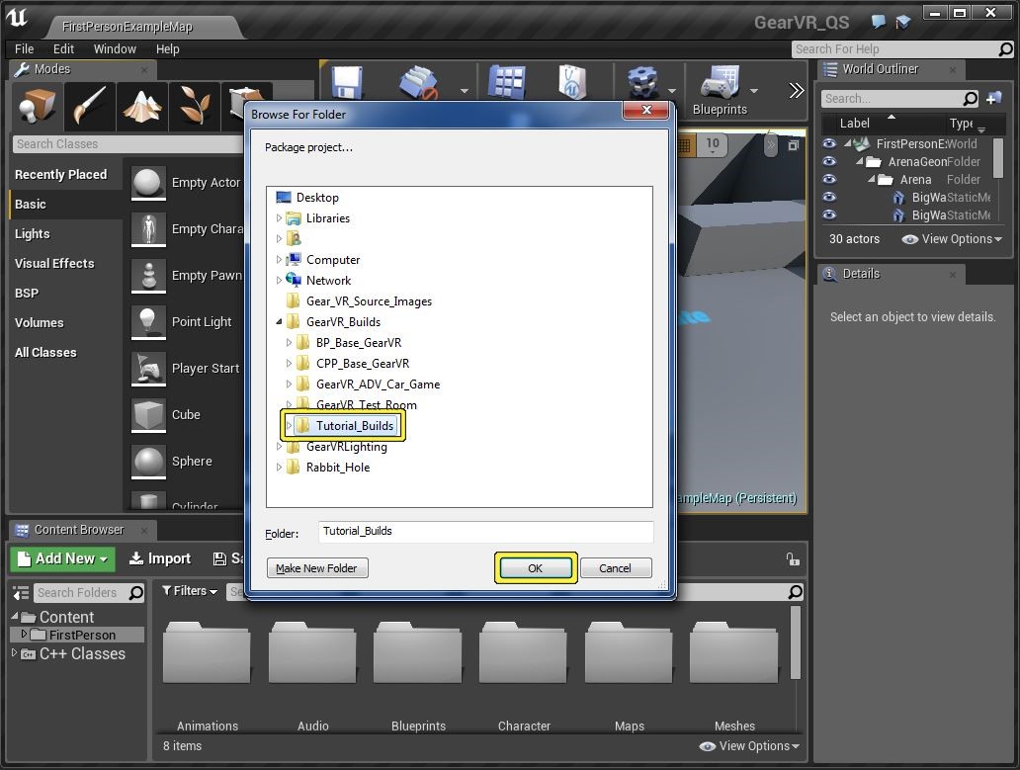1020x770 pixels.
Task: Click Cancel in Browse For Folder
Action: coord(615,568)
